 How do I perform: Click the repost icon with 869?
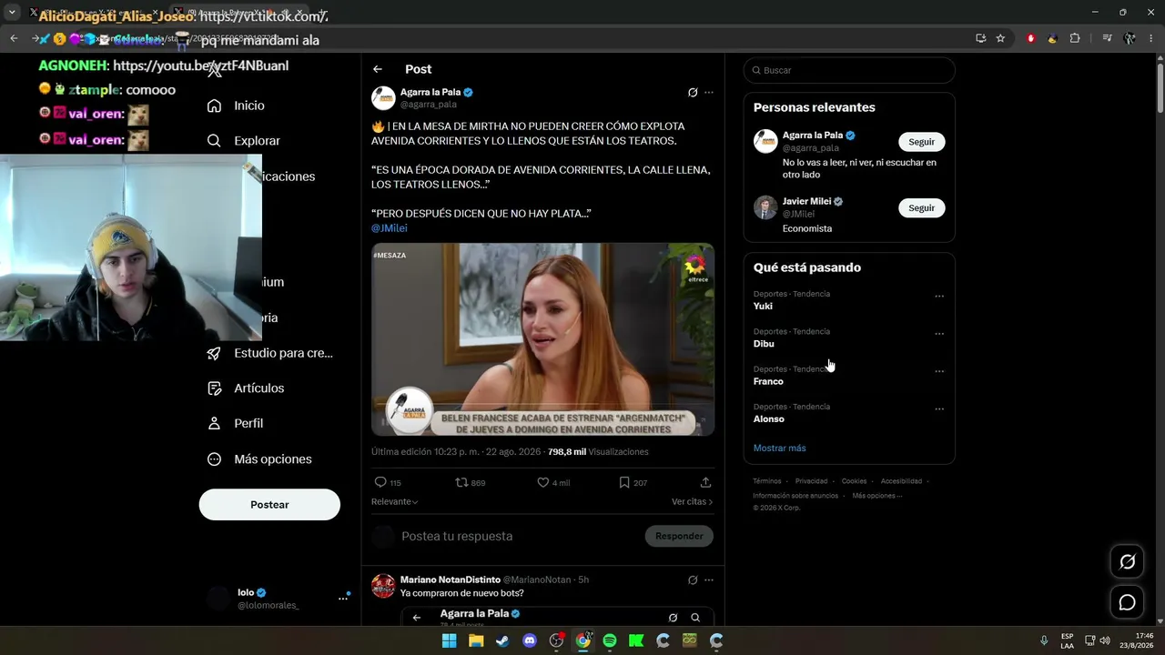(x=461, y=482)
